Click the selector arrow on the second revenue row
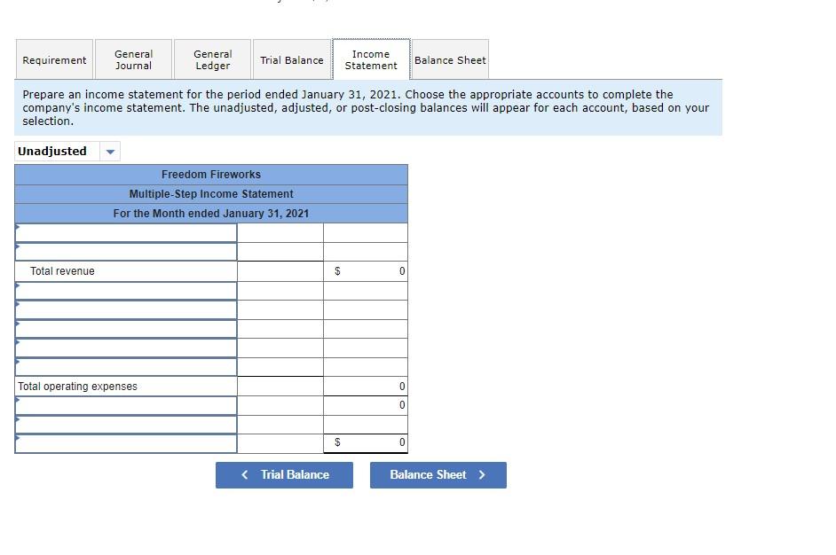 click(x=16, y=252)
